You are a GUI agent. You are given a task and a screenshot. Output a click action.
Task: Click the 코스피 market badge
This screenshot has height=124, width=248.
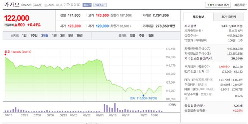pos(38,5)
